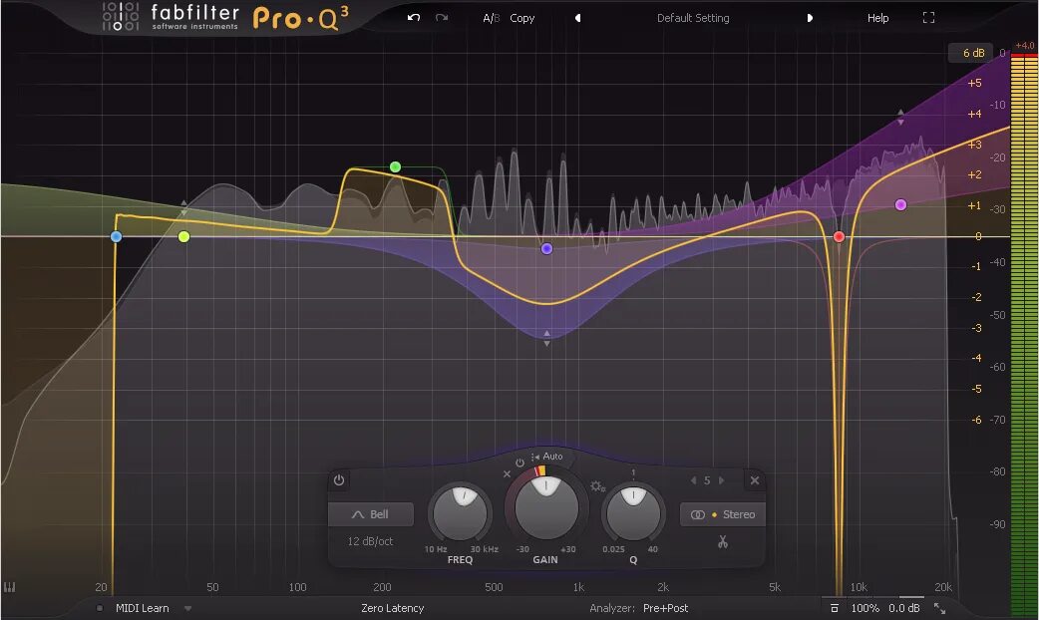This screenshot has height=620, width=1039.
Task: Open the Help menu
Action: coord(878,19)
